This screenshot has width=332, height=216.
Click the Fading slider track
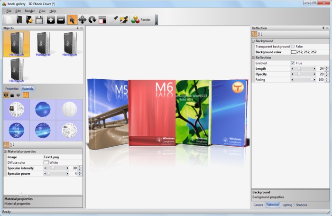coord(304,80)
